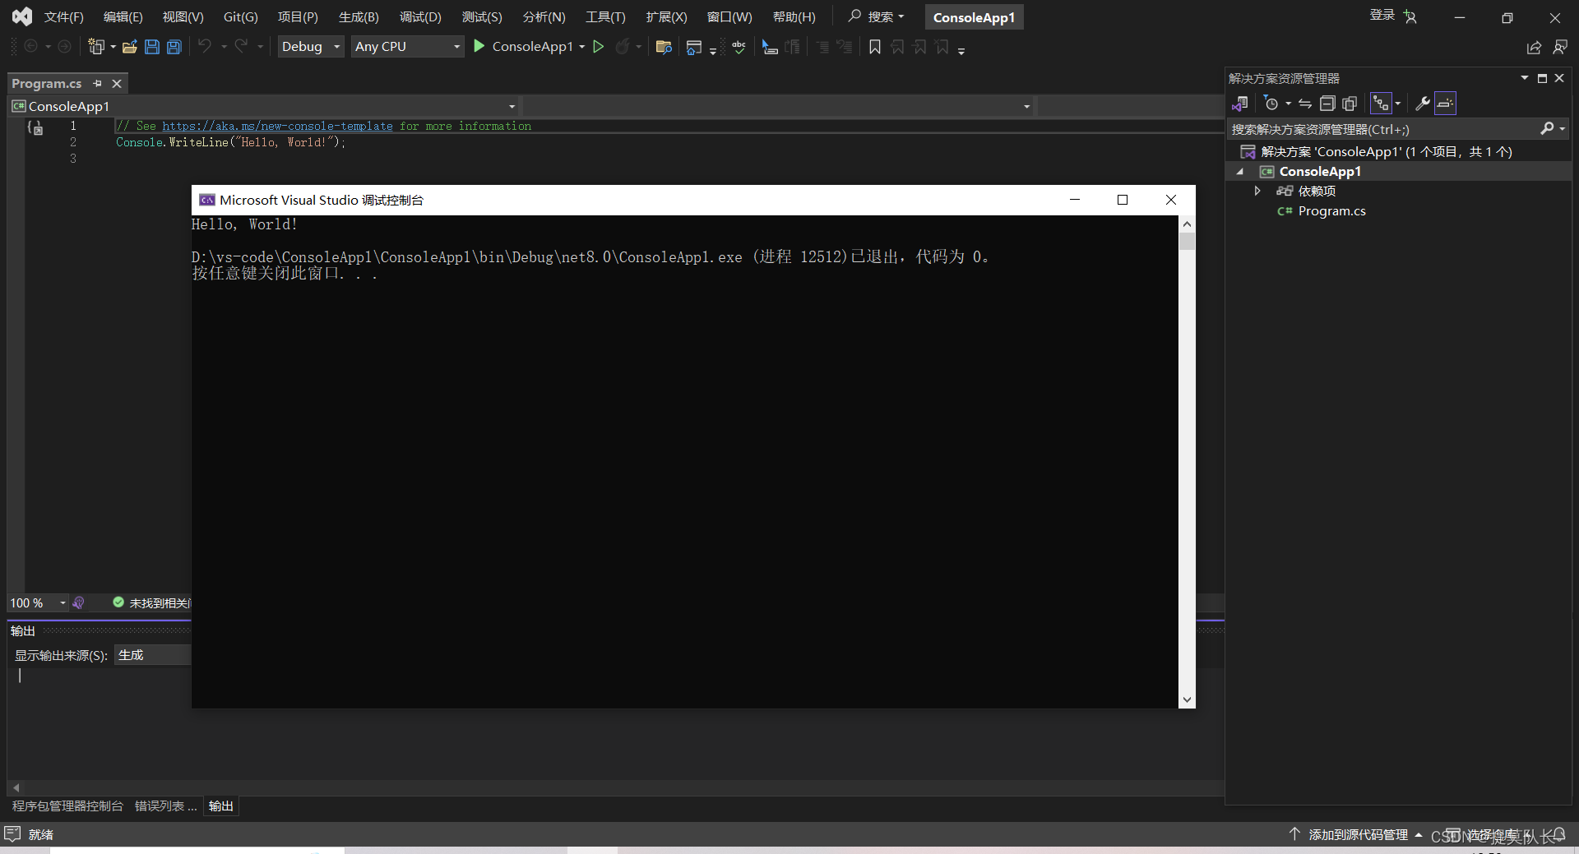This screenshot has width=1579, height=854.
Task: Open the 调试(D) menu
Action: click(x=420, y=17)
